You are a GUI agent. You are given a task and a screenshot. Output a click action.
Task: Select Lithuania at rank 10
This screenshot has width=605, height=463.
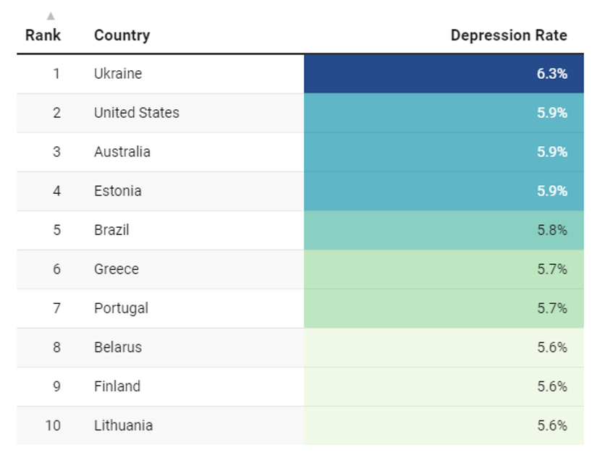pyautogui.click(x=124, y=425)
